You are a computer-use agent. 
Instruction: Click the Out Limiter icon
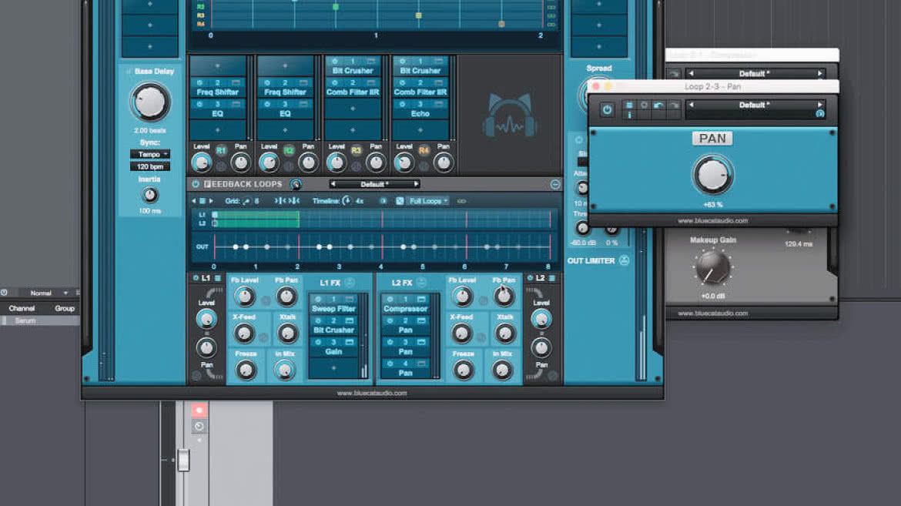pos(624,260)
